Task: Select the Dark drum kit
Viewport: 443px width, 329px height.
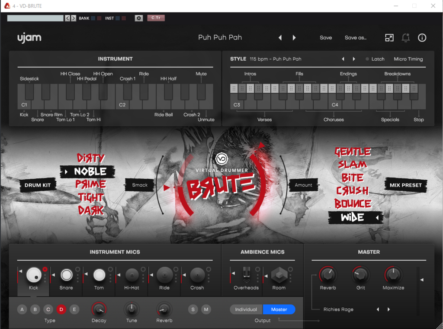Action: point(91,210)
